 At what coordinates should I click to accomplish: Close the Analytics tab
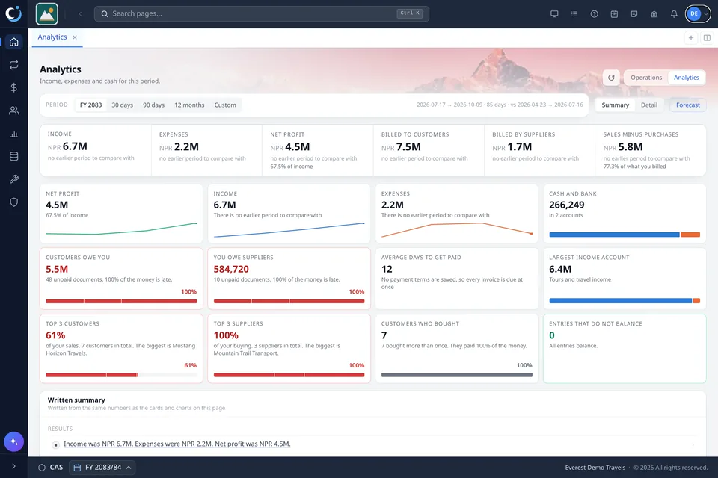[75, 37]
